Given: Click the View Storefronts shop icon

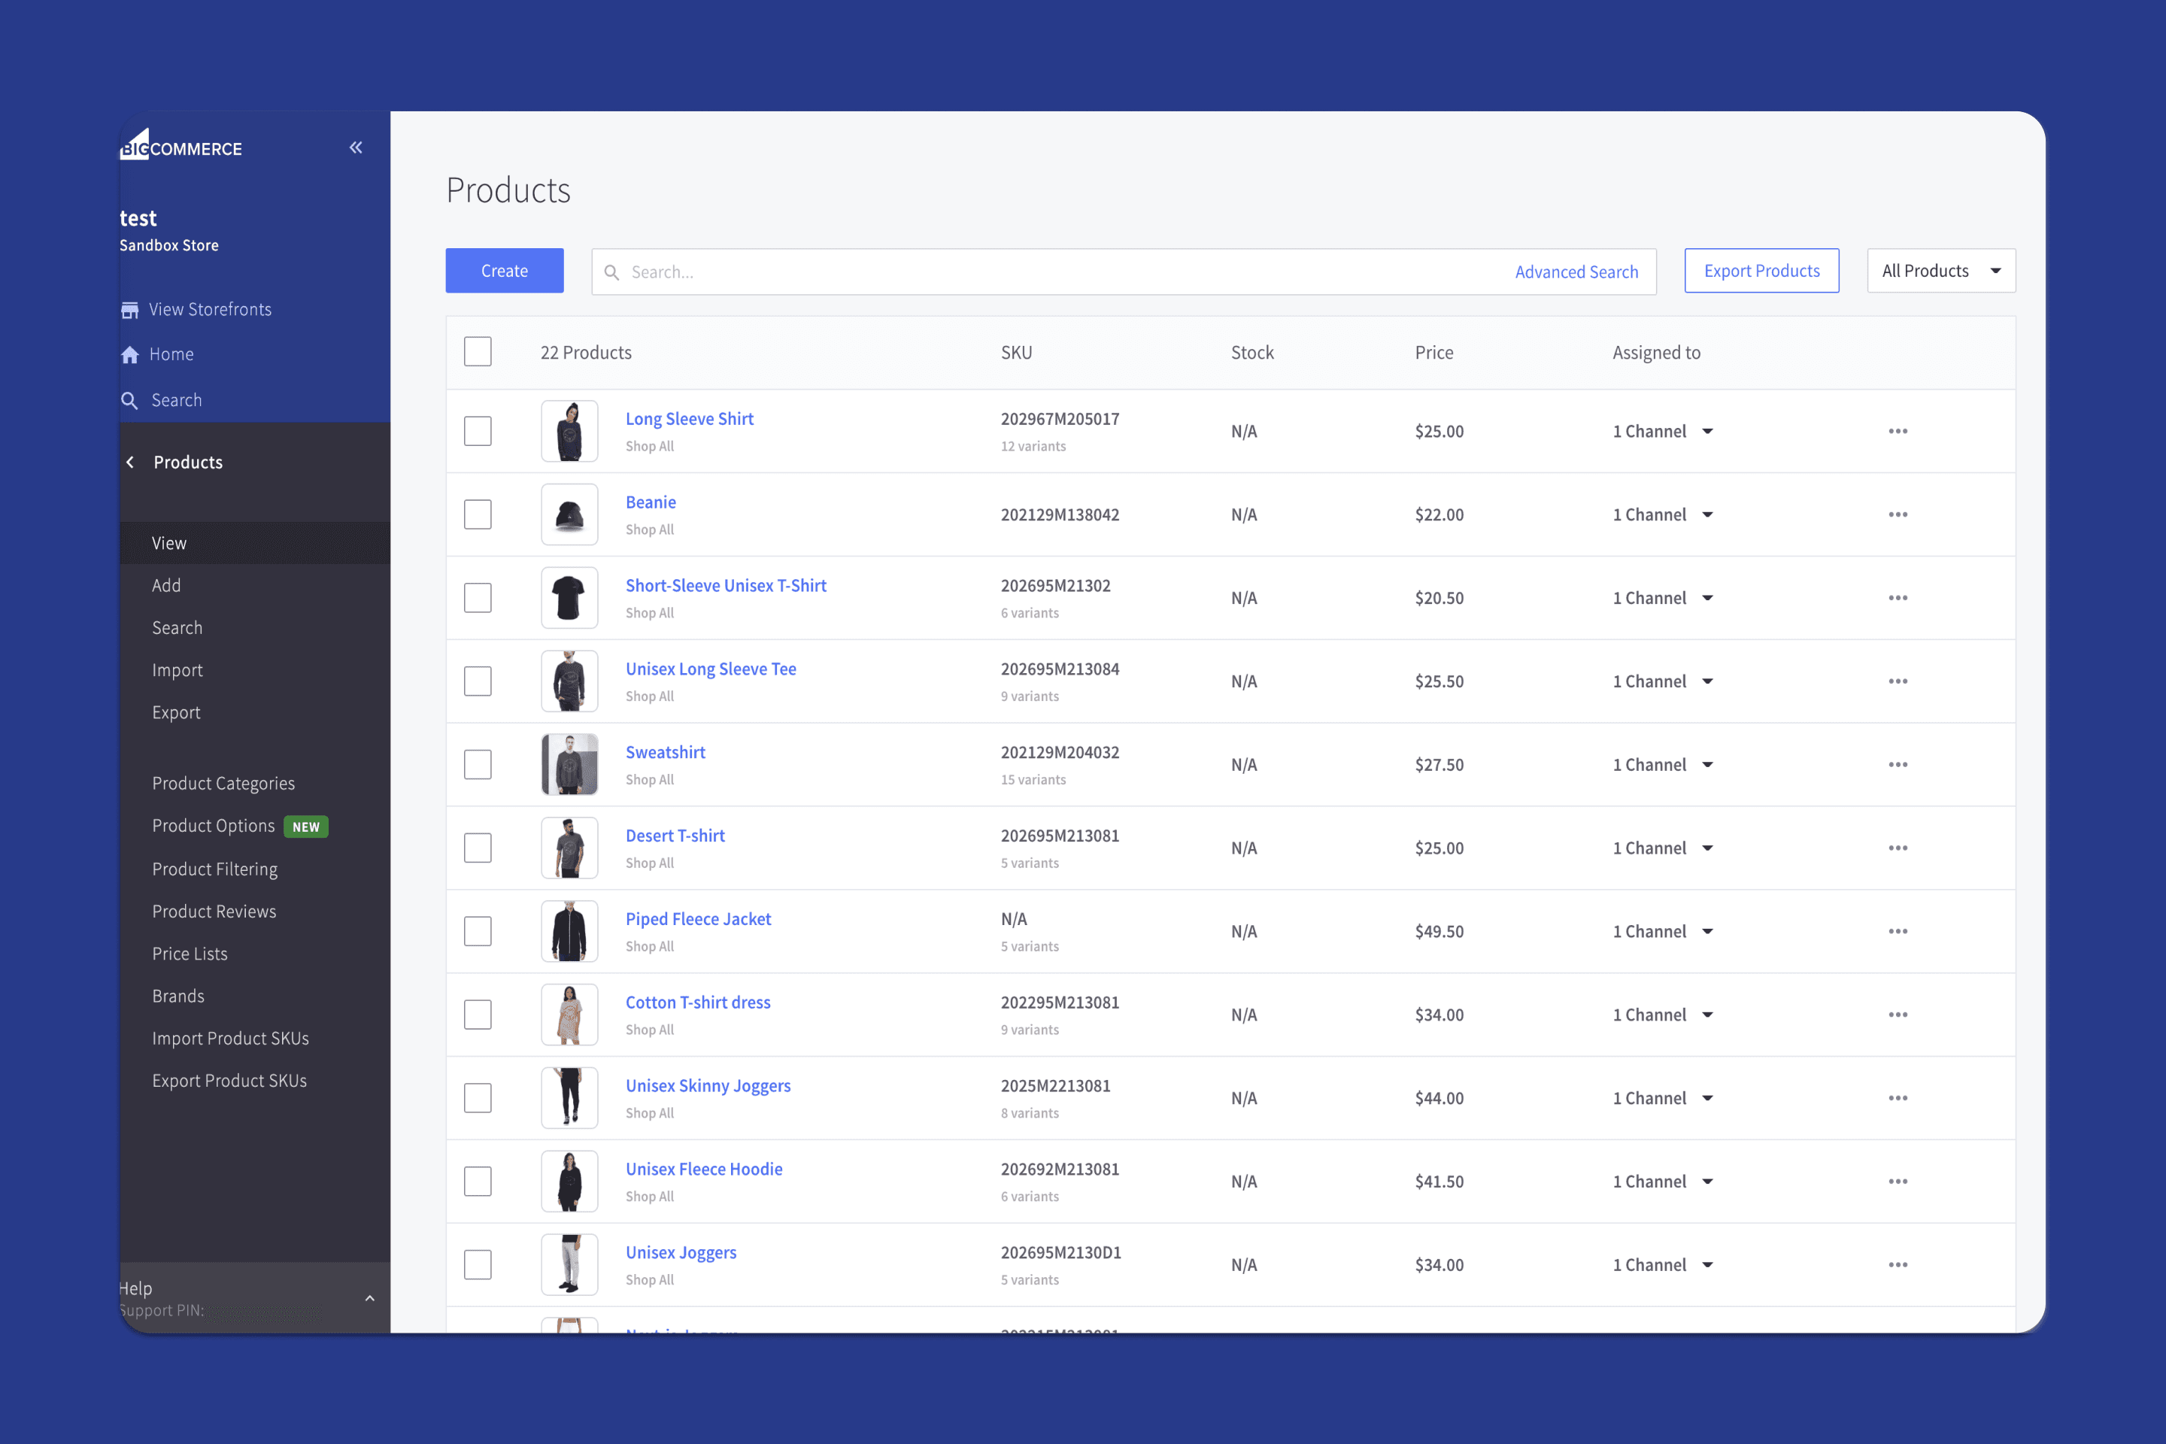Looking at the screenshot, I should coord(130,311).
